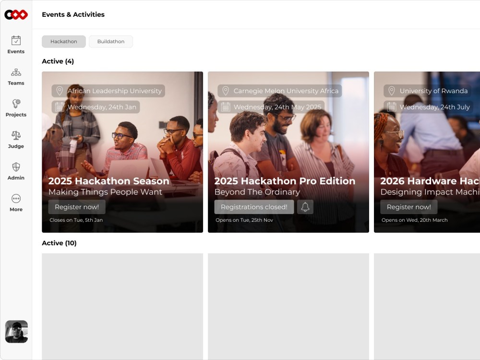
Task: Click calendar icon beside Wednesday, 24th July
Action: pyautogui.click(x=392, y=107)
